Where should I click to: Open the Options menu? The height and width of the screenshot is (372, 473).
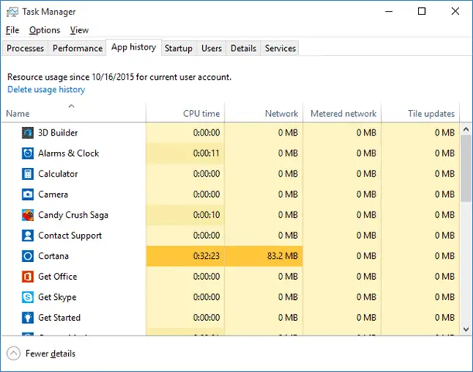(45, 30)
